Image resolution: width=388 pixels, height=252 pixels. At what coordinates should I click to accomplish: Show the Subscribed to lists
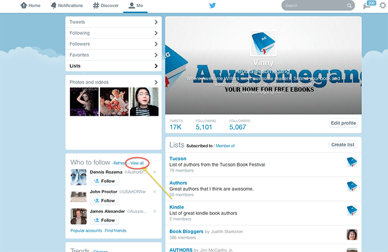click(x=200, y=146)
